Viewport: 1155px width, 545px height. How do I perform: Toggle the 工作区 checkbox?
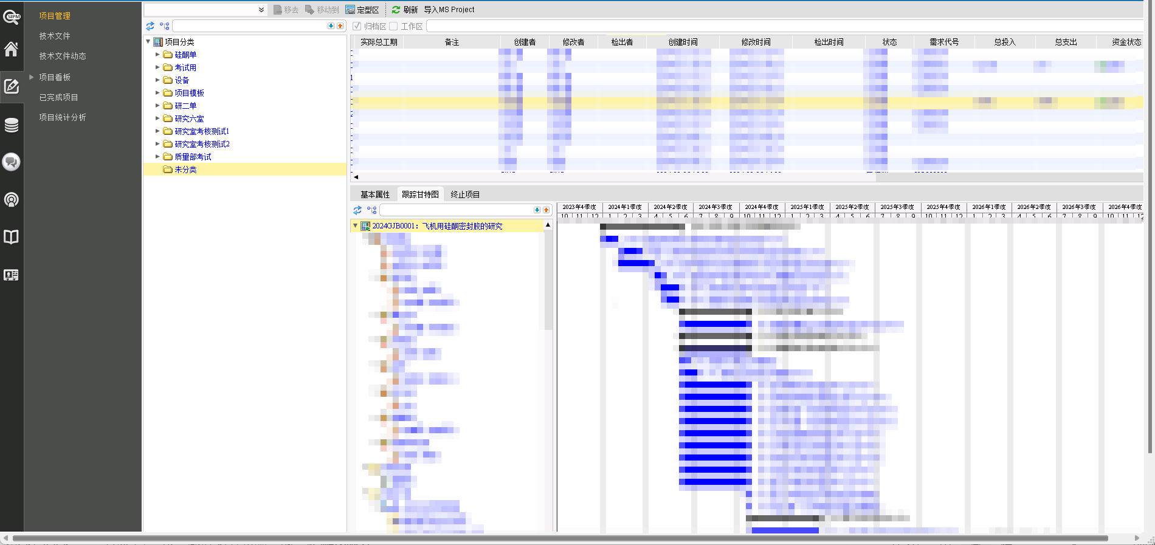click(393, 26)
